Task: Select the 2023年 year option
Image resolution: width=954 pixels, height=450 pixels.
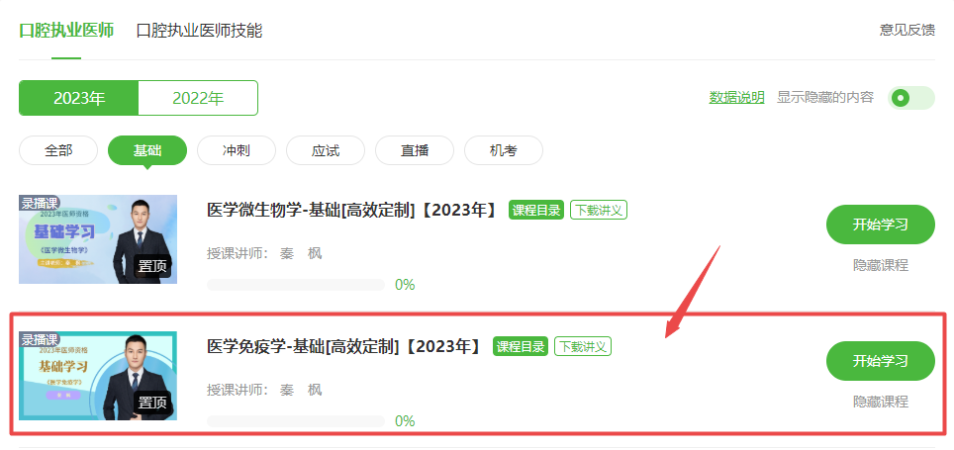Action: coord(79,98)
